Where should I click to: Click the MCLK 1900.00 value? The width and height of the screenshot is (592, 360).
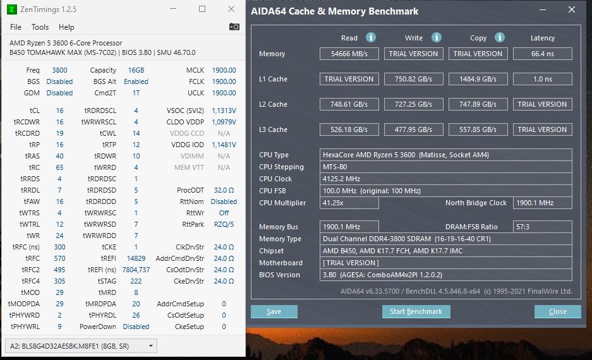(224, 70)
